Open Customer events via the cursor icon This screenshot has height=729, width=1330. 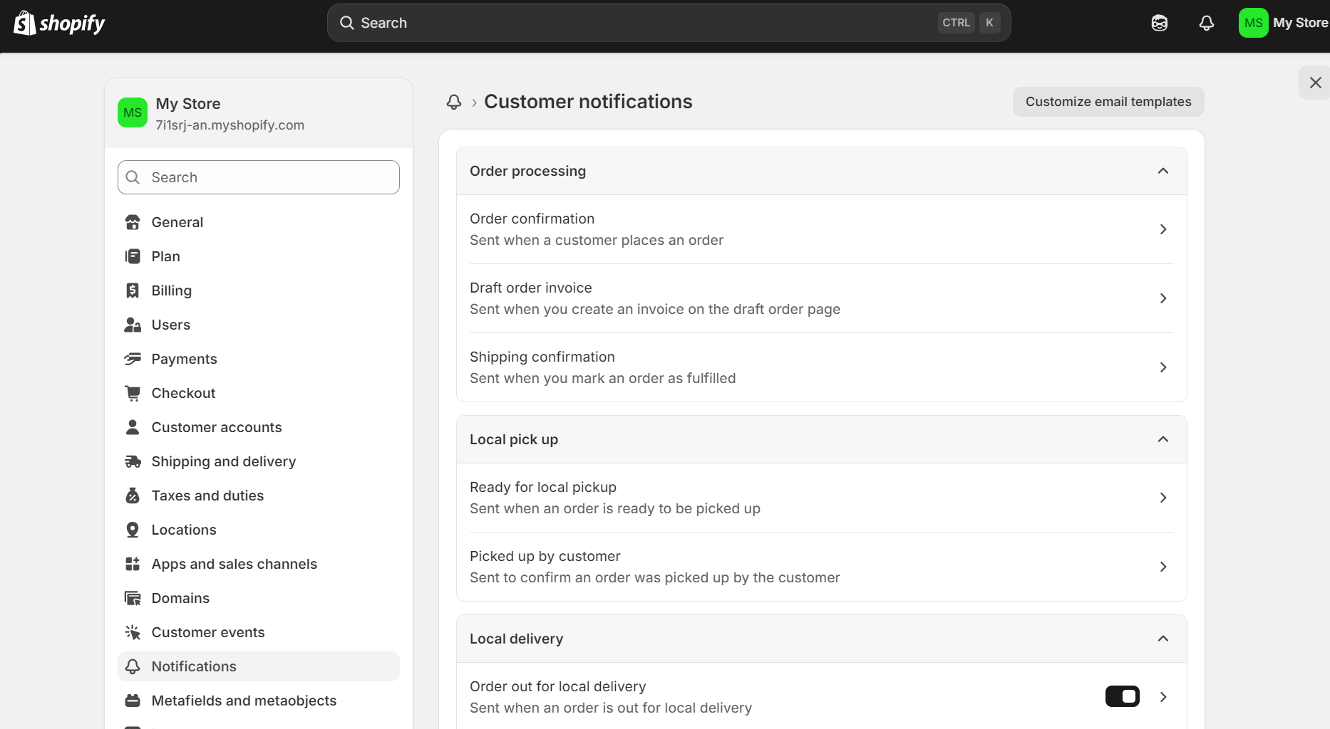[133, 631]
